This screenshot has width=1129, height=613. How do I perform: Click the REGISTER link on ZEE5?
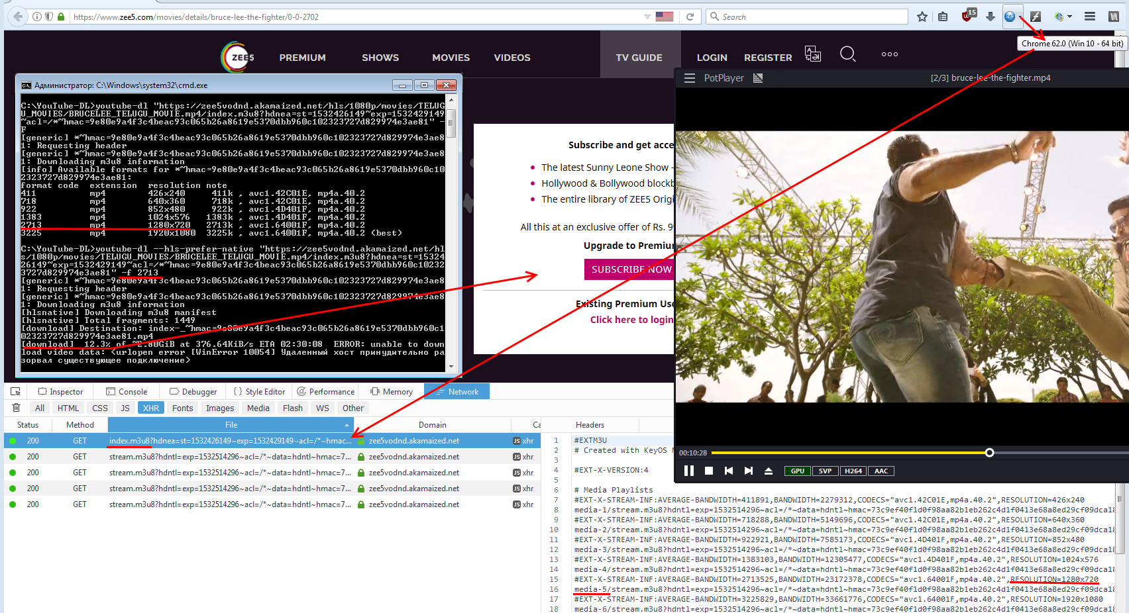[x=768, y=58]
